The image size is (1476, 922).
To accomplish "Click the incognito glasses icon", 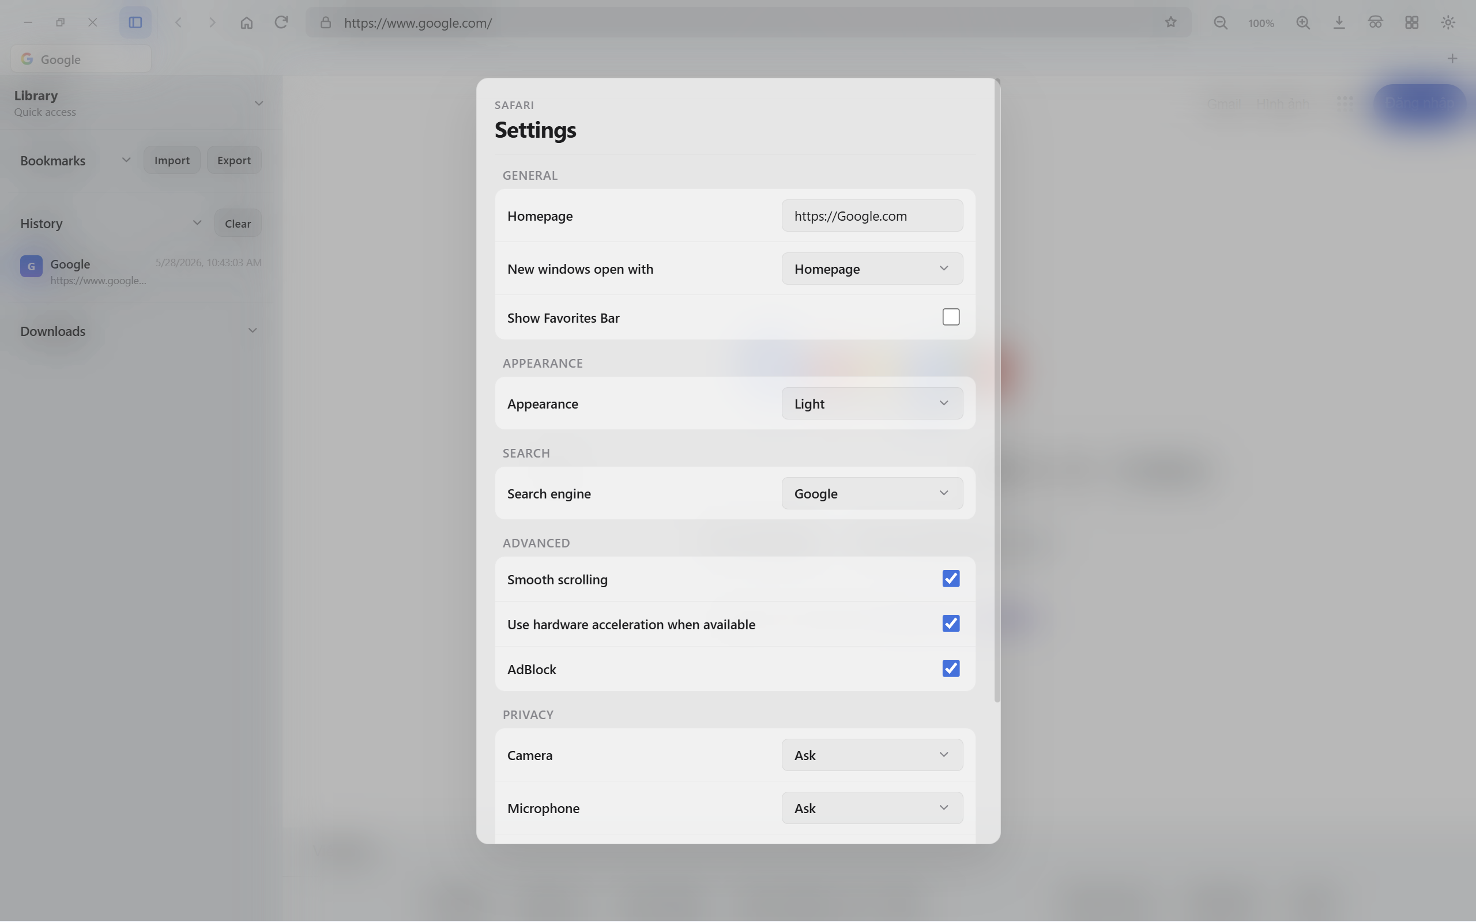I will click(1375, 22).
